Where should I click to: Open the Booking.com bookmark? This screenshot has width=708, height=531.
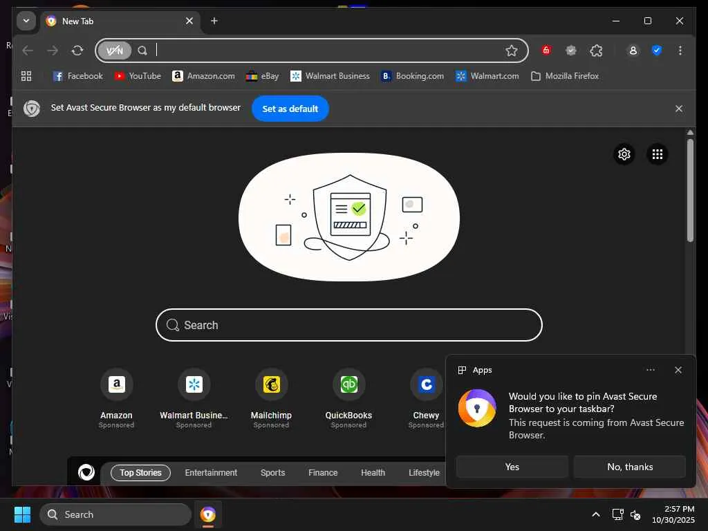point(412,76)
